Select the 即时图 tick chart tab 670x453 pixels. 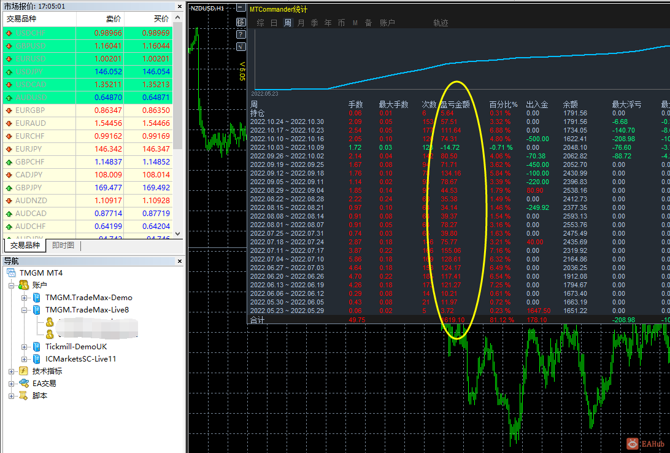point(63,246)
